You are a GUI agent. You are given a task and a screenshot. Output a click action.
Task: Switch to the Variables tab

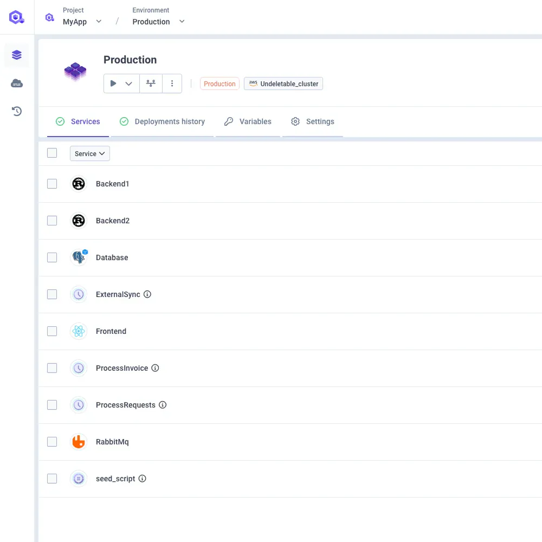(248, 121)
